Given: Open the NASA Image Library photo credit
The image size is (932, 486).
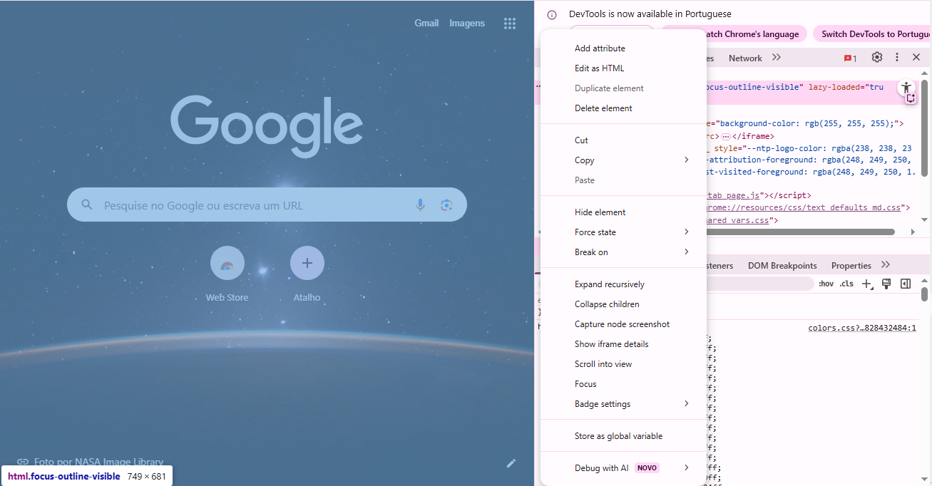Looking at the screenshot, I should point(99,462).
